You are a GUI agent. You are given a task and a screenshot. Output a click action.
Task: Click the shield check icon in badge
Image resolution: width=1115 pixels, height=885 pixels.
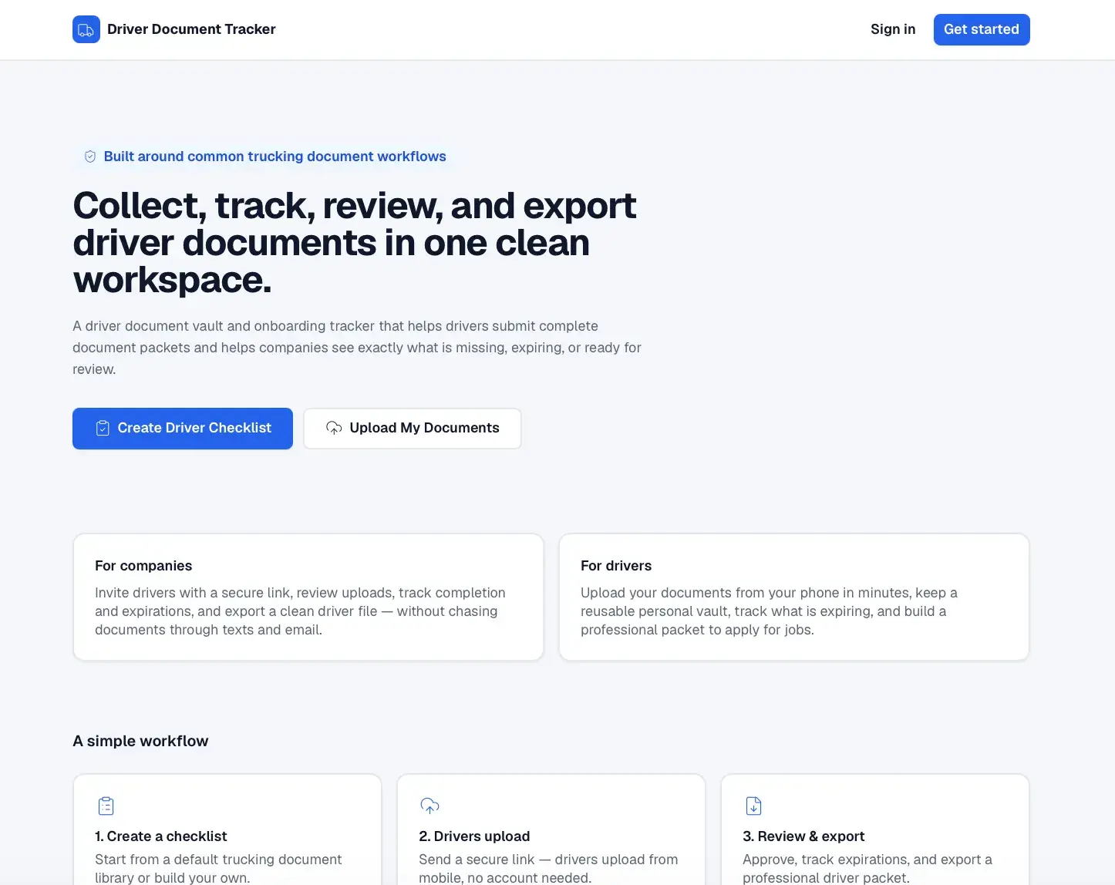click(90, 156)
